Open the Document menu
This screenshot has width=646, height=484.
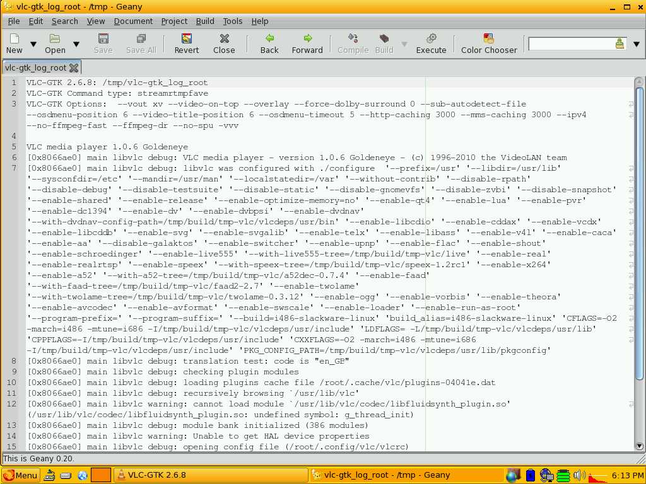pos(133,21)
